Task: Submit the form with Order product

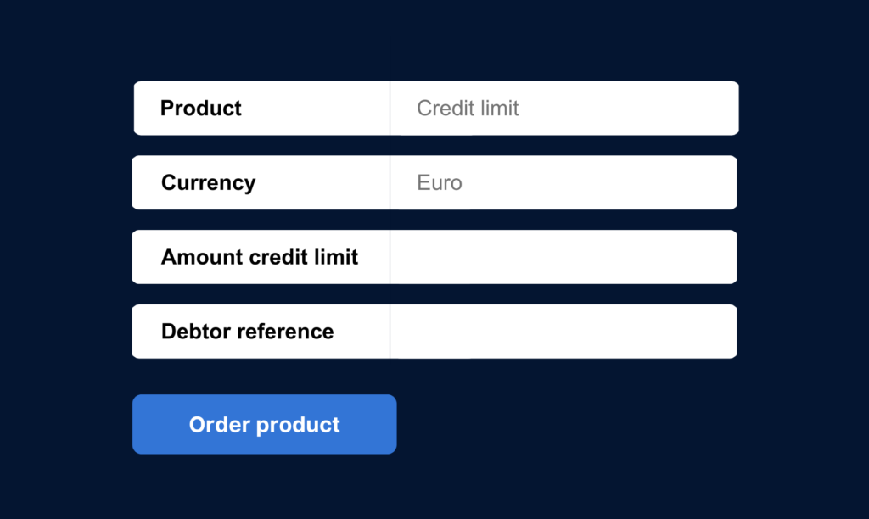Action: 264,424
